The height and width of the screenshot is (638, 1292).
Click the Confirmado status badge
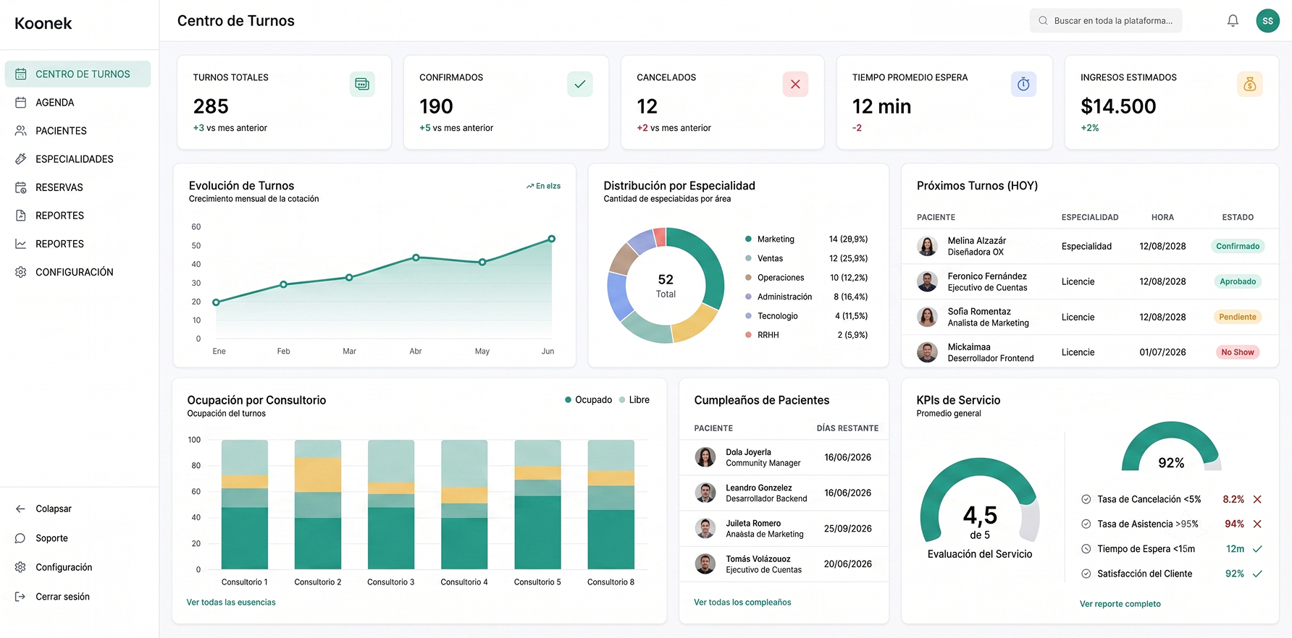(1238, 246)
